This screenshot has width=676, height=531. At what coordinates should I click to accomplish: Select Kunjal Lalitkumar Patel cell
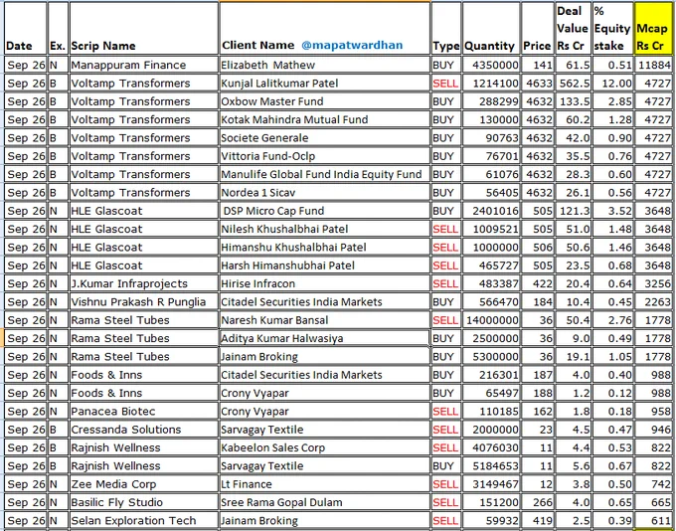pos(325,84)
